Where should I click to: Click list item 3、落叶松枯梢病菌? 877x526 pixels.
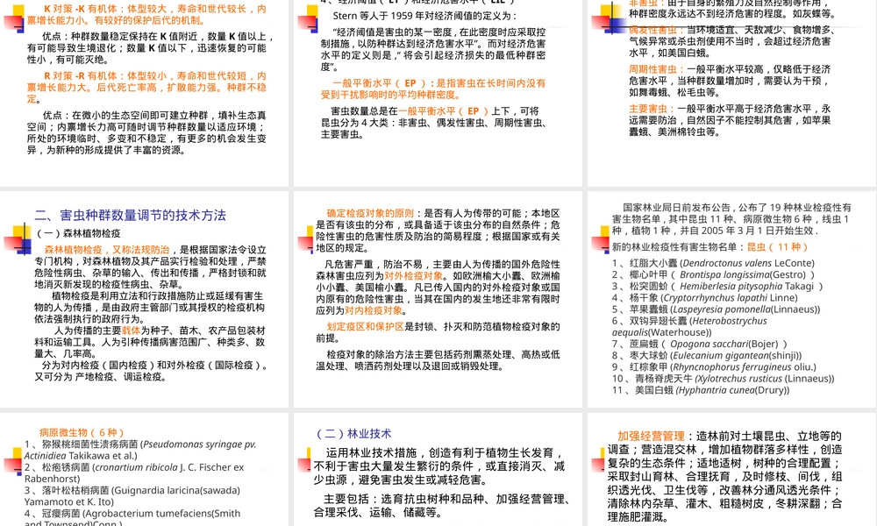(x=132, y=496)
